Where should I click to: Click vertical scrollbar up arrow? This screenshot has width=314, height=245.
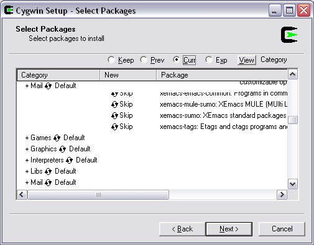tap(293, 74)
